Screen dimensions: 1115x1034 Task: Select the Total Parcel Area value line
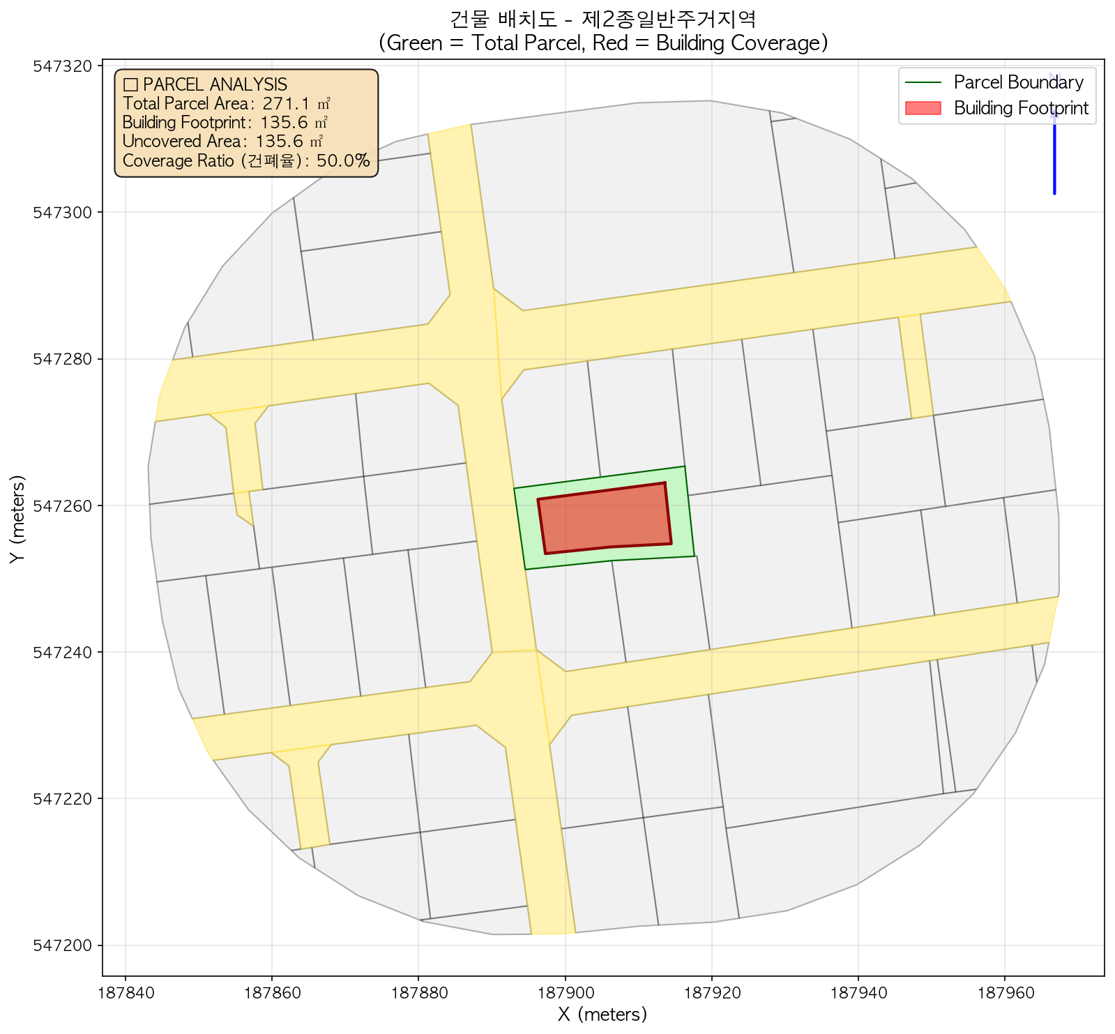[226, 104]
